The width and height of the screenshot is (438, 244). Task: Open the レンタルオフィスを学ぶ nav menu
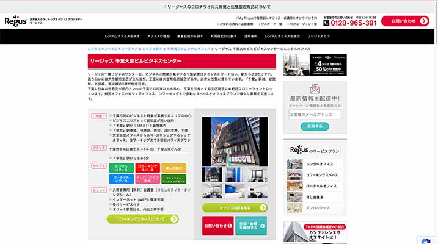click(x=282, y=36)
